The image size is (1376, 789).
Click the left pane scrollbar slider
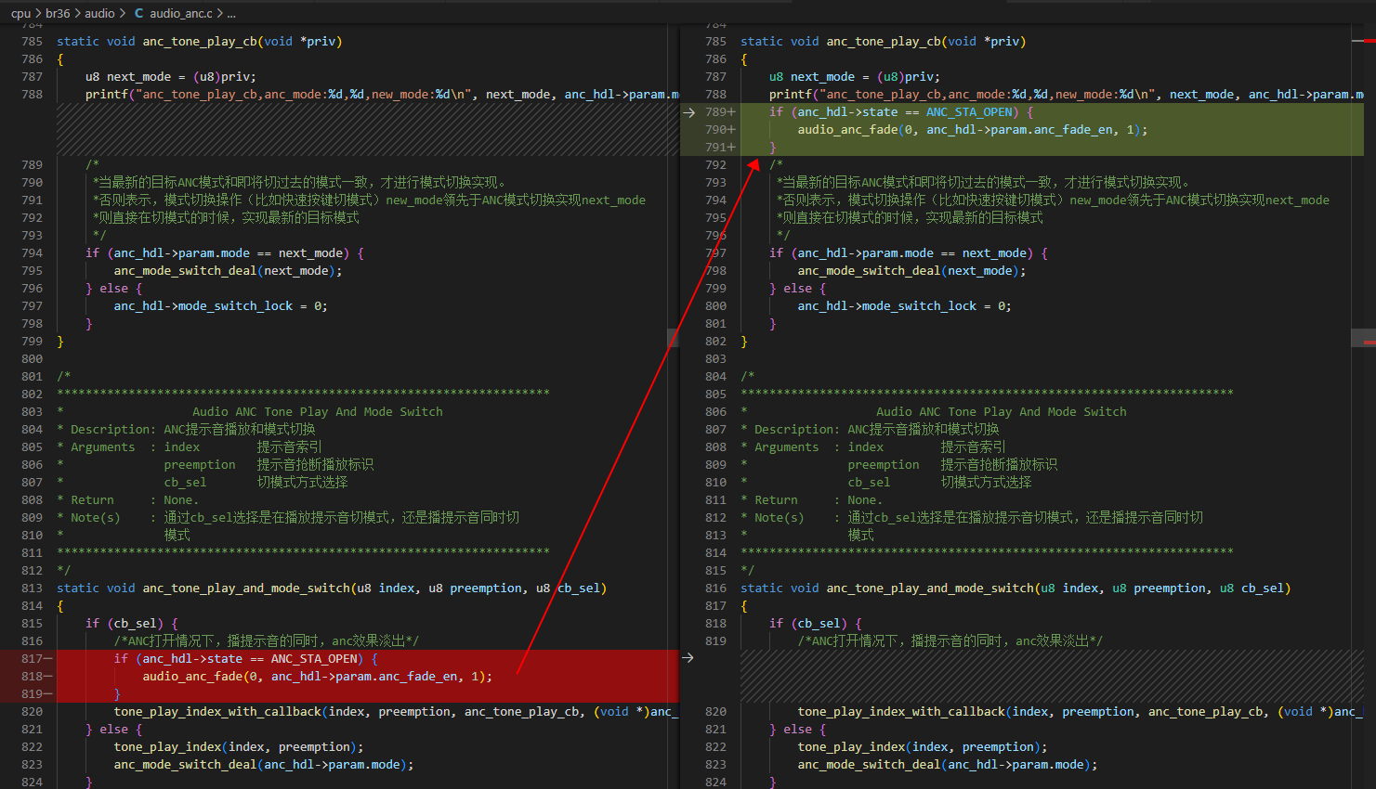point(674,339)
